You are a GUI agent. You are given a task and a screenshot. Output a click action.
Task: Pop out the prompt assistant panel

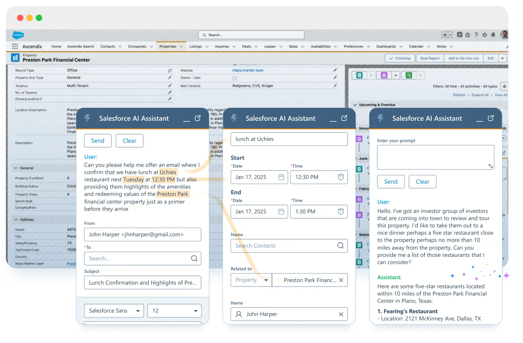491,118
